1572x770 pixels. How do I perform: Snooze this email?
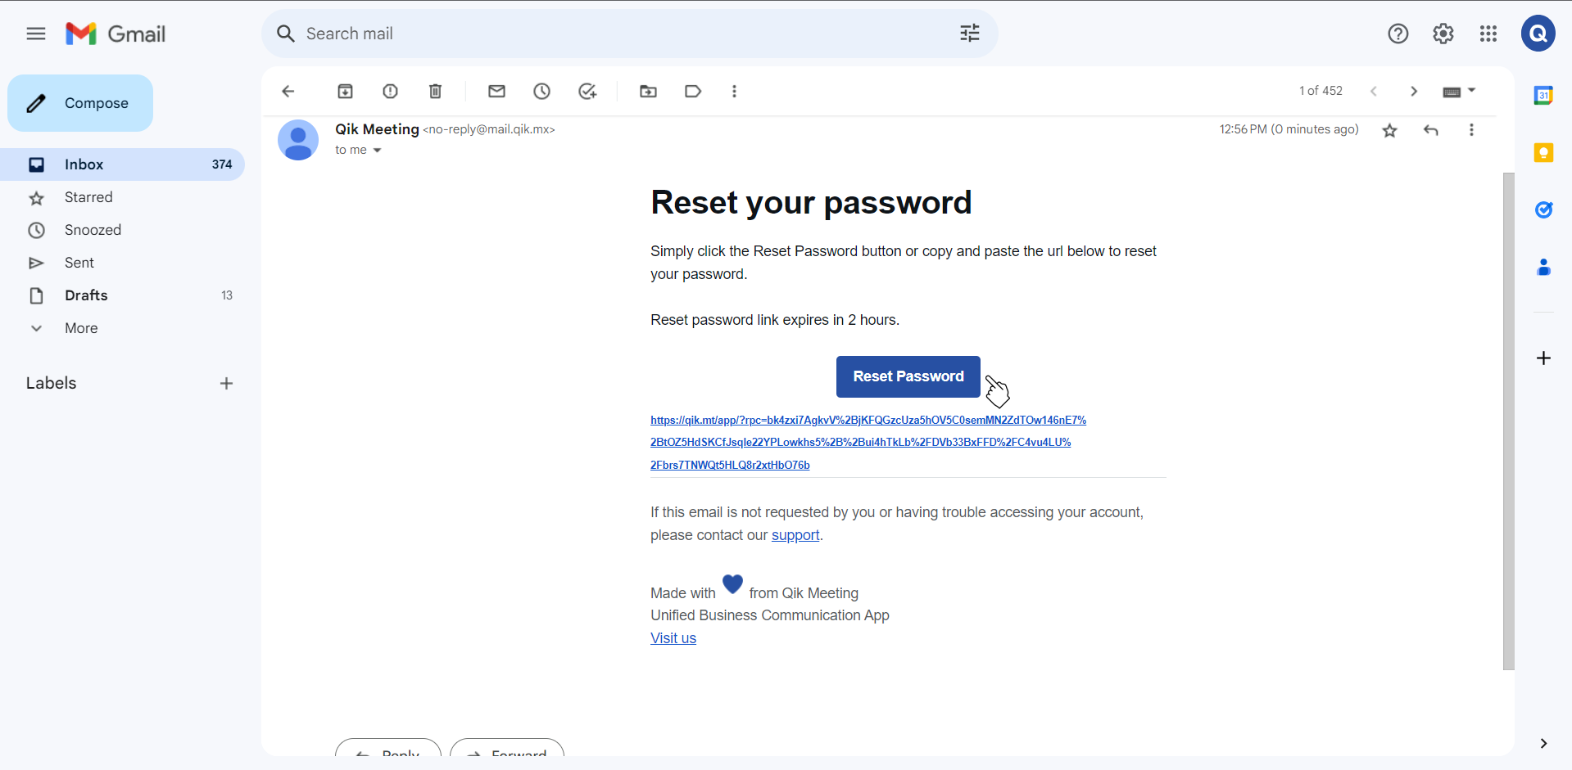(x=541, y=92)
